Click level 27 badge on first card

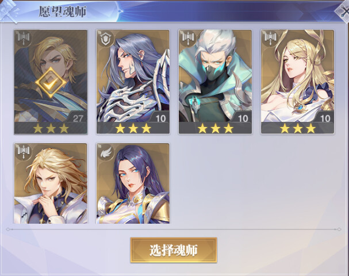coord(78,118)
